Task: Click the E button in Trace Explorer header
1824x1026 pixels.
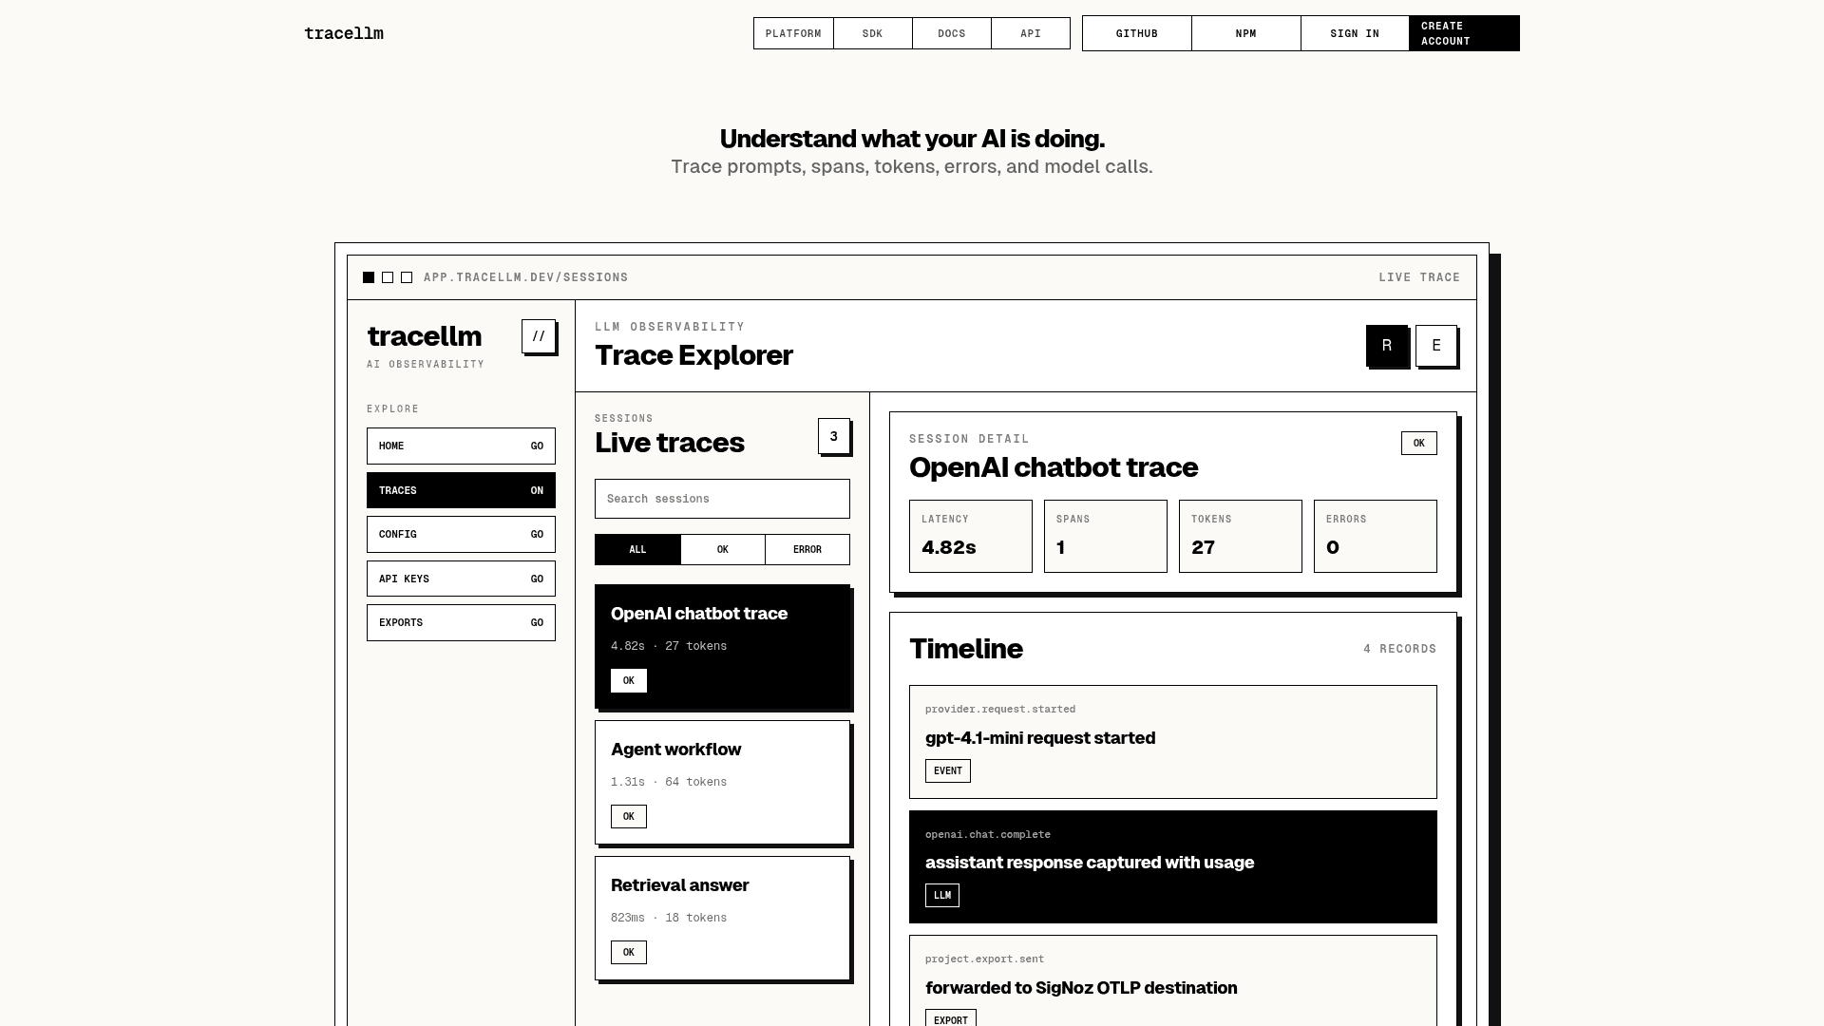Action: tap(1436, 346)
